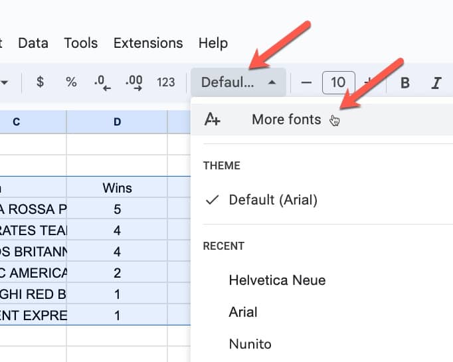Click the currency format dollar icon
453x362 pixels.
coord(41,82)
